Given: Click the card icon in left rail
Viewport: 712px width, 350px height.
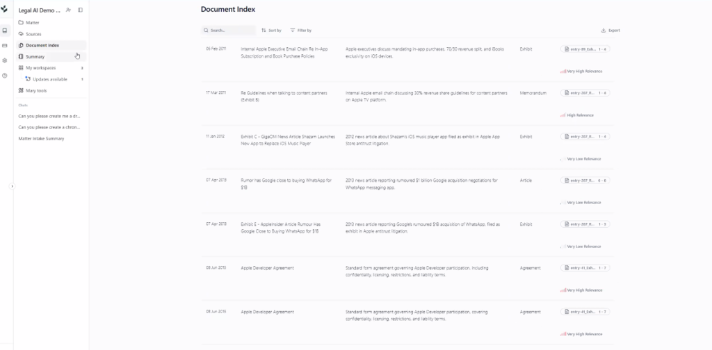Looking at the screenshot, I should pos(5,45).
